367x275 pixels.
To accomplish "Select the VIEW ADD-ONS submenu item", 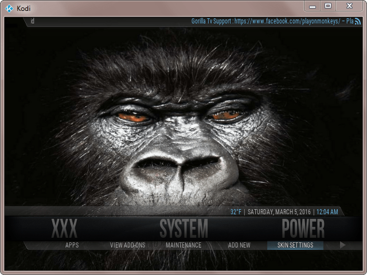I will [x=128, y=245].
